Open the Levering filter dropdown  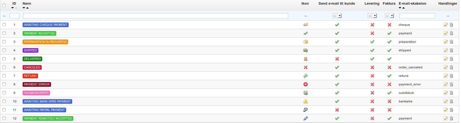tap(372, 16)
